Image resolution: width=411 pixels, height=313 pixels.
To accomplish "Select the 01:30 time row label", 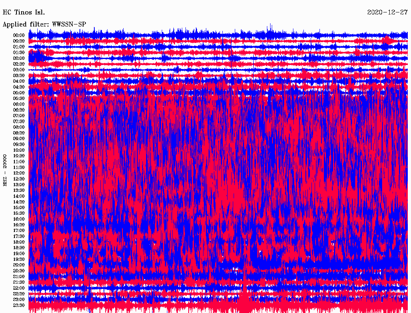I will point(19,53).
